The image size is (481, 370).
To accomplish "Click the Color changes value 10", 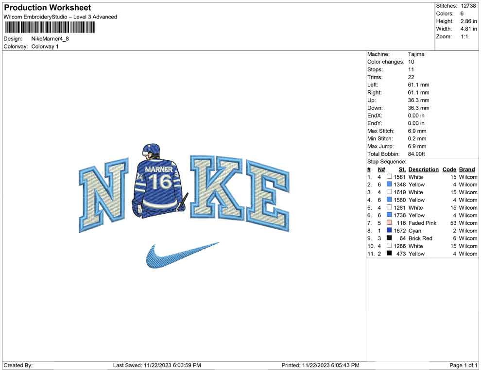I will click(x=411, y=62).
